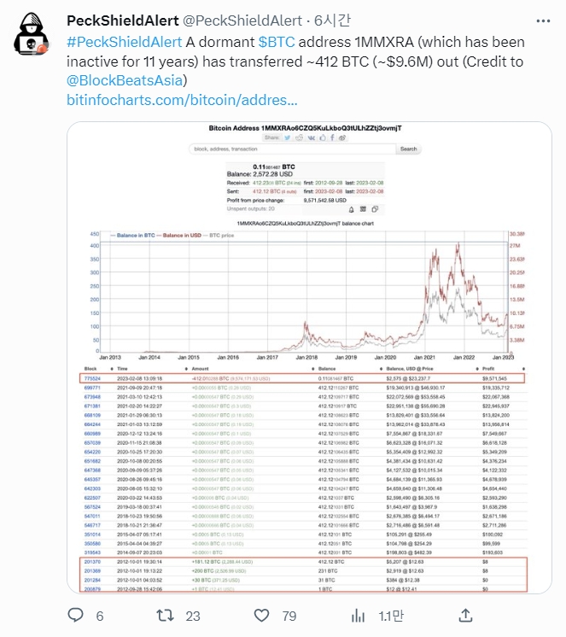This screenshot has height=637, width=566.
Task: Open the bitinfocharts.com bitcoin address link
Action: pos(181,102)
